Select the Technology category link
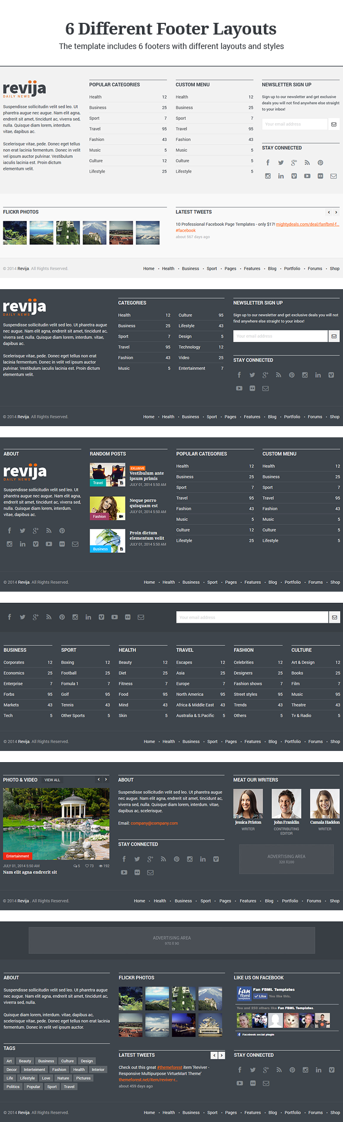Viewport: 343px width, 1122px height. [189, 347]
